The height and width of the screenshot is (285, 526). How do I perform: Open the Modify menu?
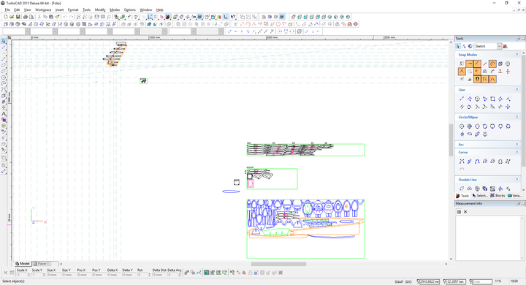click(x=100, y=9)
